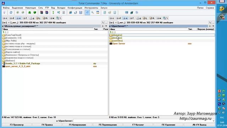Click the F3 Просмотр button

tap(17, 125)
